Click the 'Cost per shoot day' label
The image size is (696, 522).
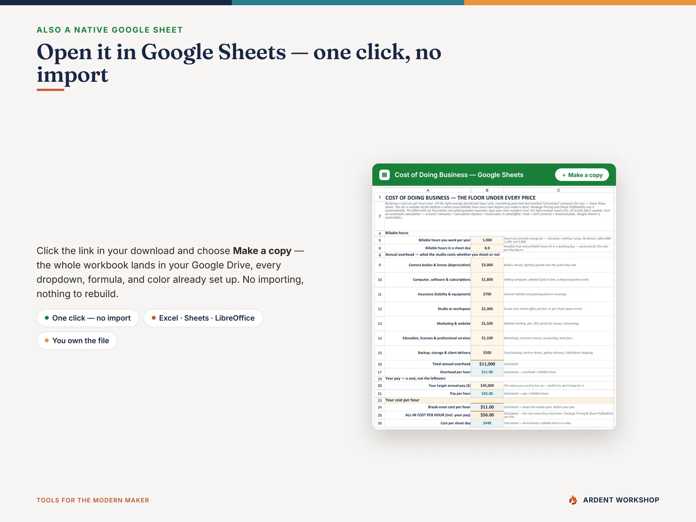tap(455, 423)
